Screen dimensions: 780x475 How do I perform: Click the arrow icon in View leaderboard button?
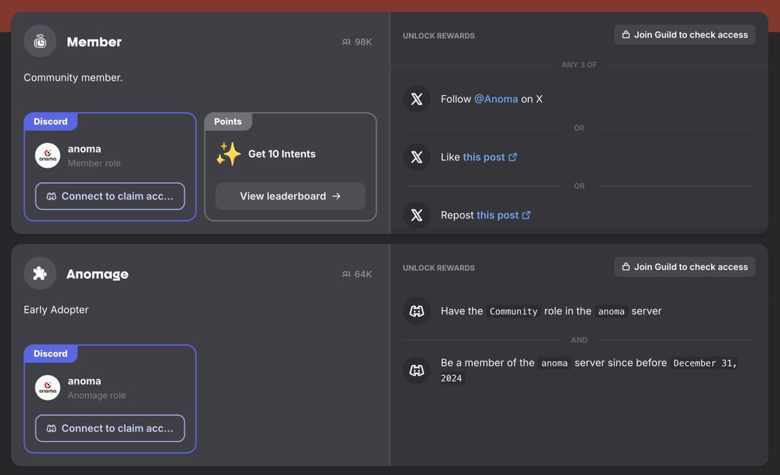coord(336,196)
